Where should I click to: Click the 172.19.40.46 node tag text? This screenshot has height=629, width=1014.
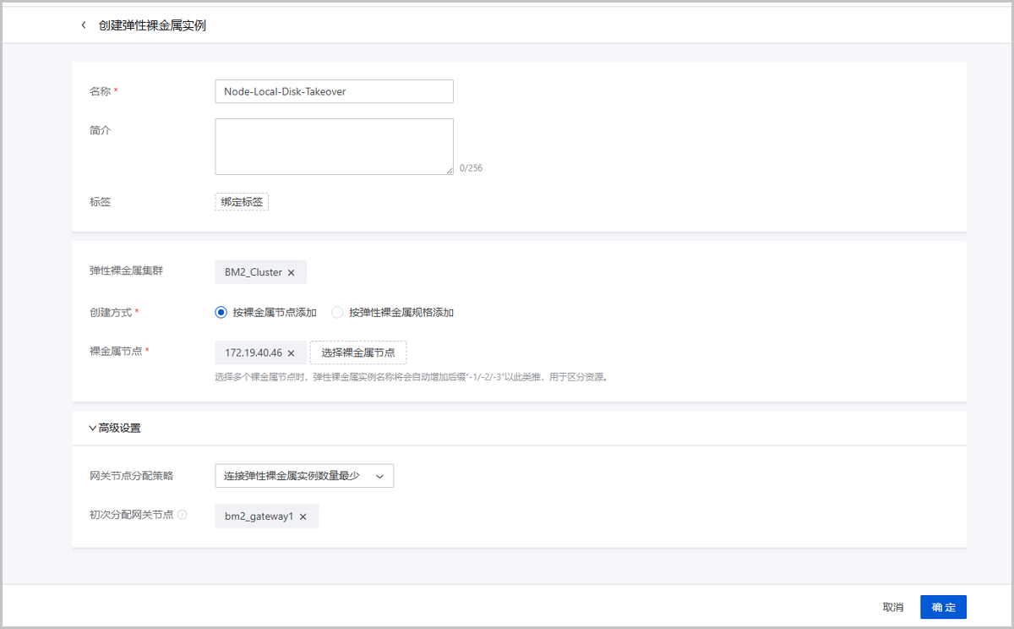[x=253, y=353]
